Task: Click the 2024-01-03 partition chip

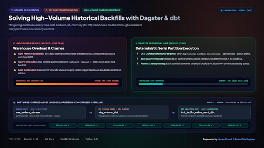Action: click(120, 125)
